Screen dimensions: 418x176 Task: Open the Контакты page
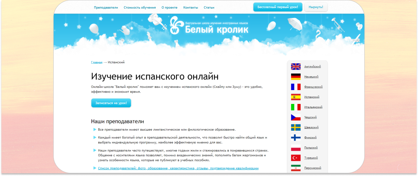click(191, 7)
